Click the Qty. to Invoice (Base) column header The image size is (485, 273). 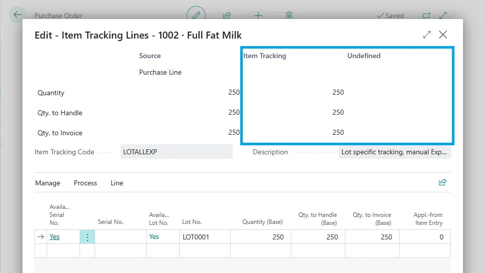(x=372, y=219)
